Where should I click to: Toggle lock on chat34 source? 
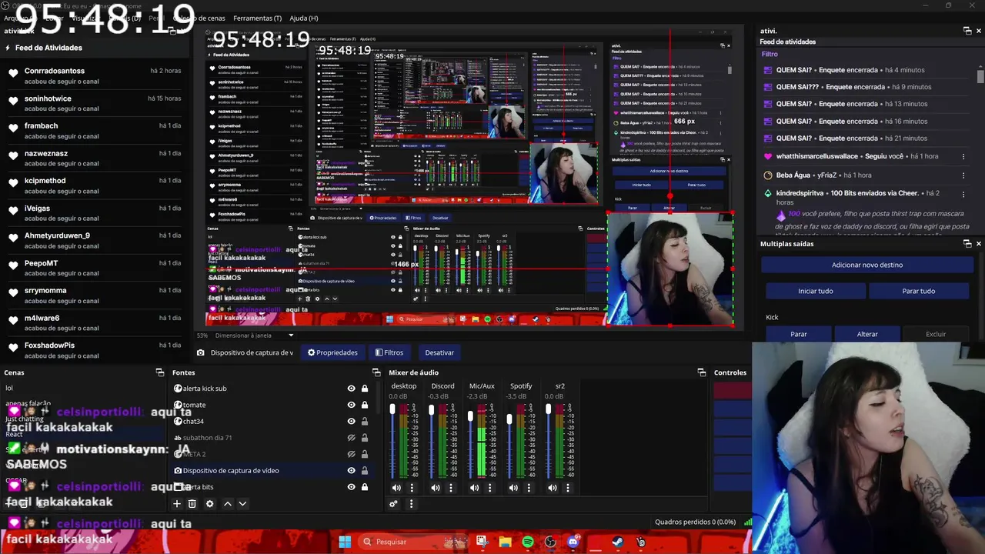tap(365, 421)
